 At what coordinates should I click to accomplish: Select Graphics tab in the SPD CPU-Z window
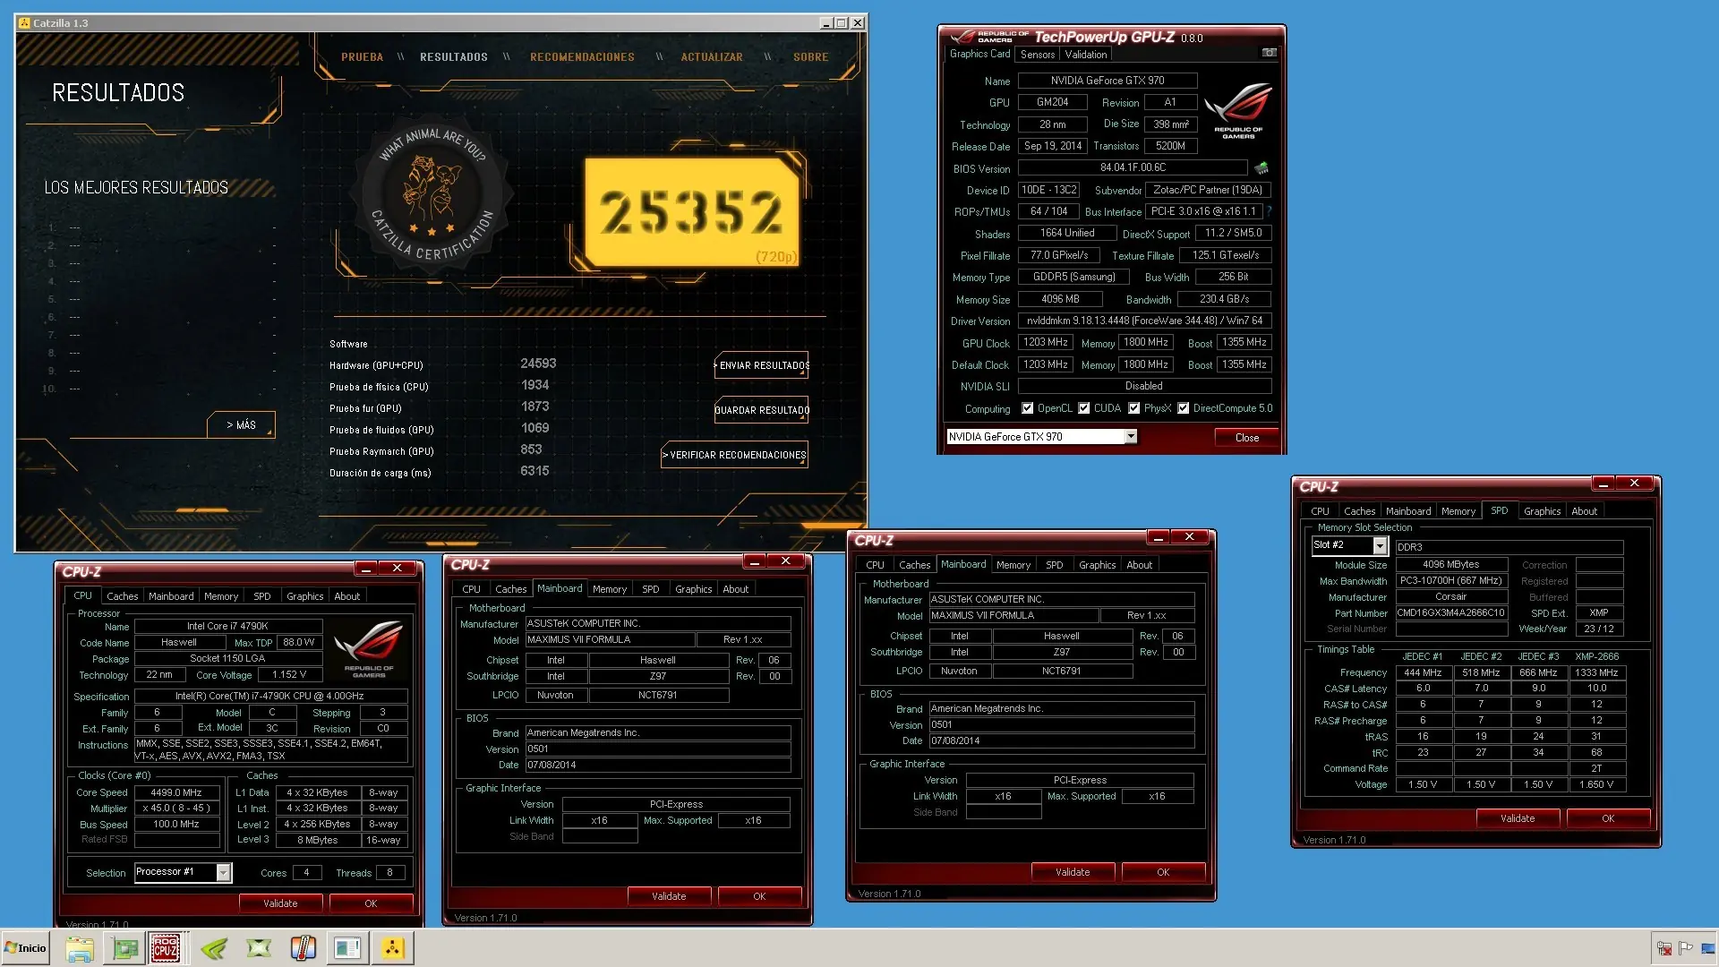click(1542, 511)
